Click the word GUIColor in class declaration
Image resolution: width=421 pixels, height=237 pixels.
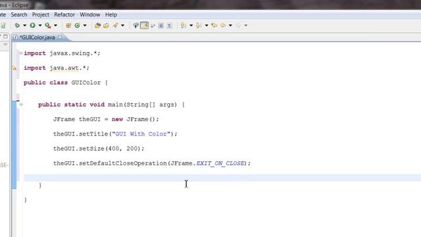click(x=86, y=82)
